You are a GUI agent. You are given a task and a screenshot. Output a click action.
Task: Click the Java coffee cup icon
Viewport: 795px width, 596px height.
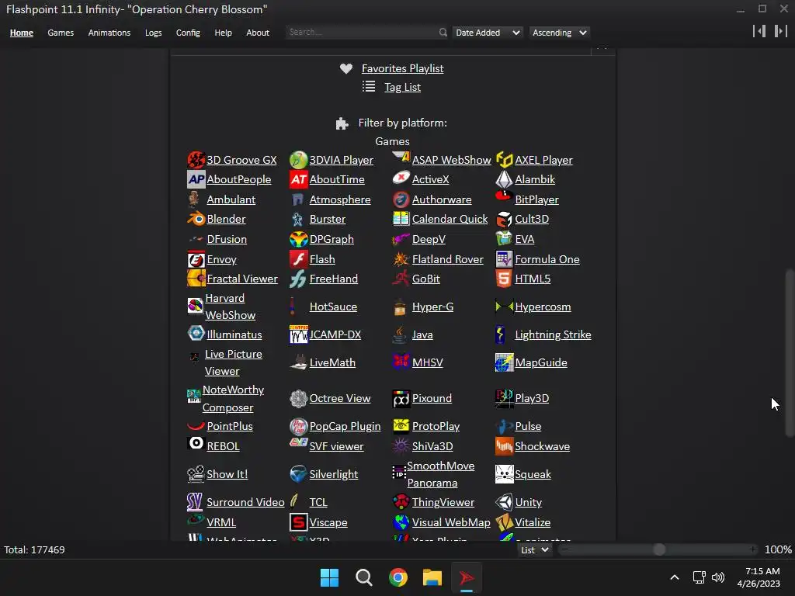[400, 334]
